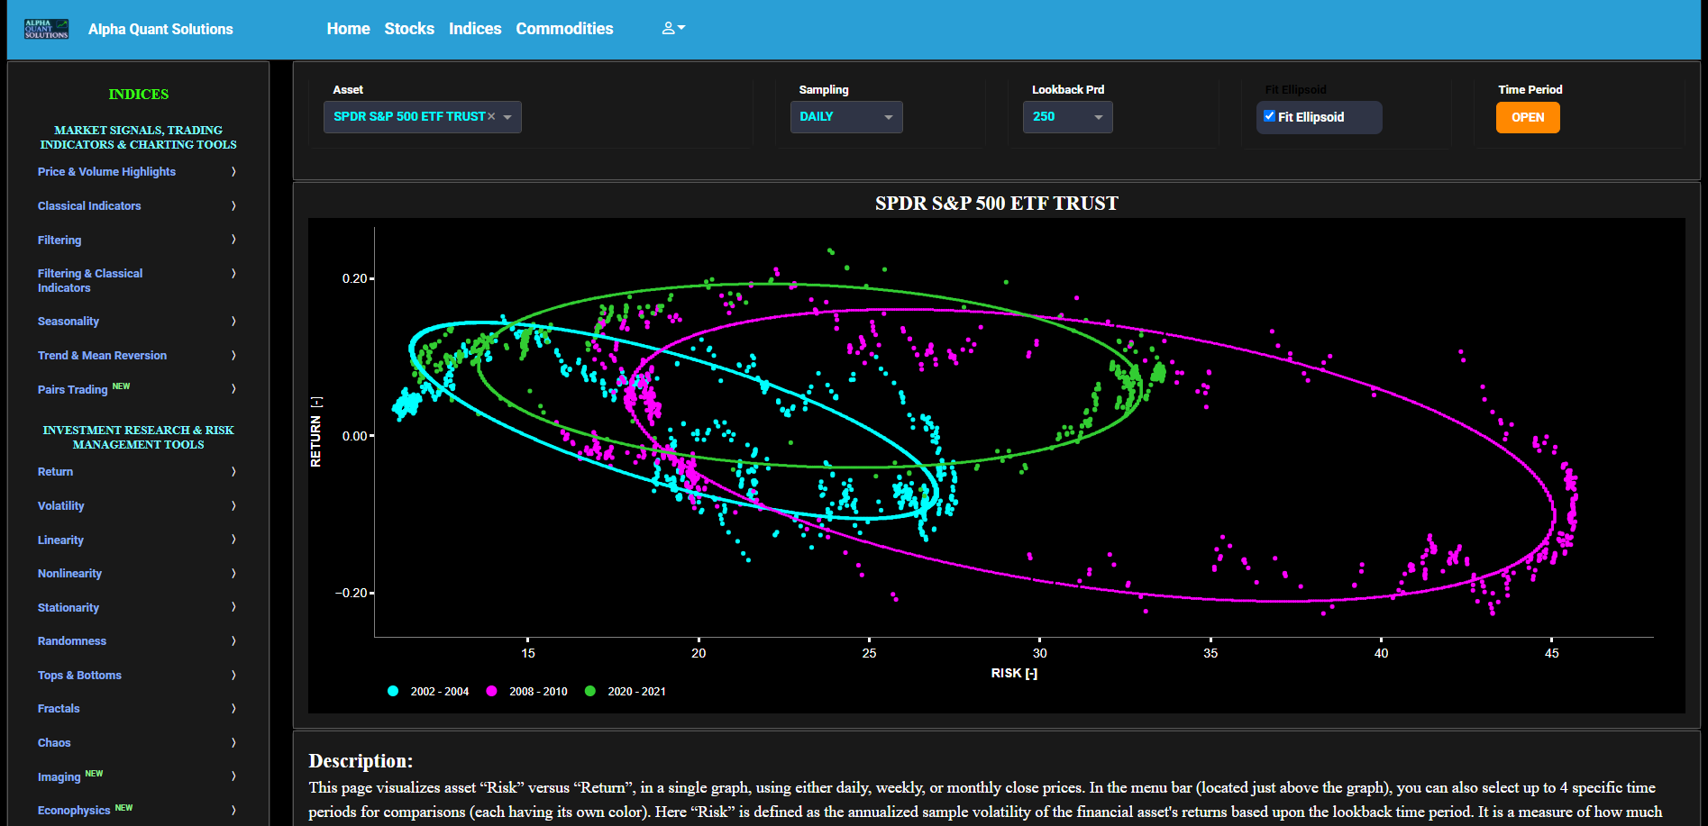Screen dimensions: 1708x826
Task: Click the Econophysics chevron arrow
Action: (x=233, y=811)
